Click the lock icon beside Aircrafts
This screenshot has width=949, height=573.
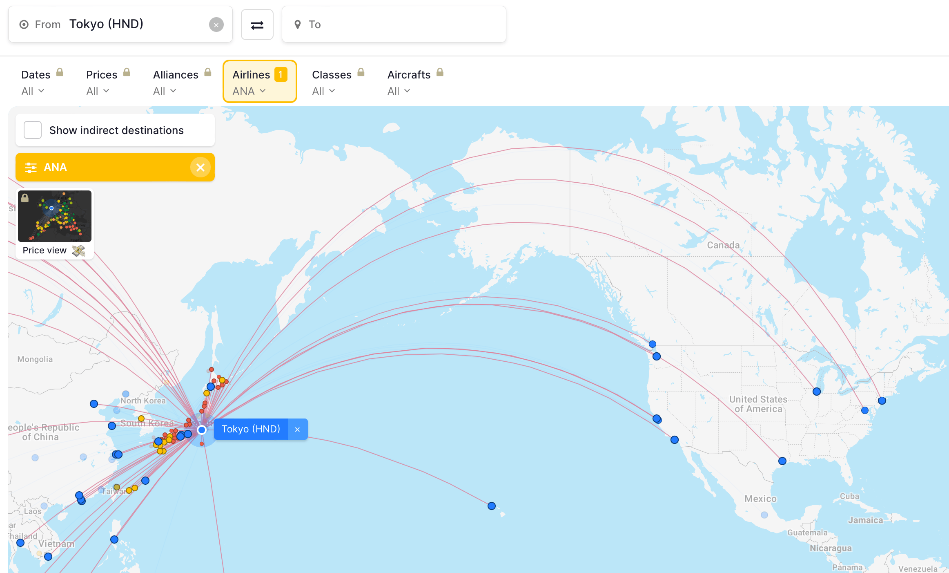440,73
